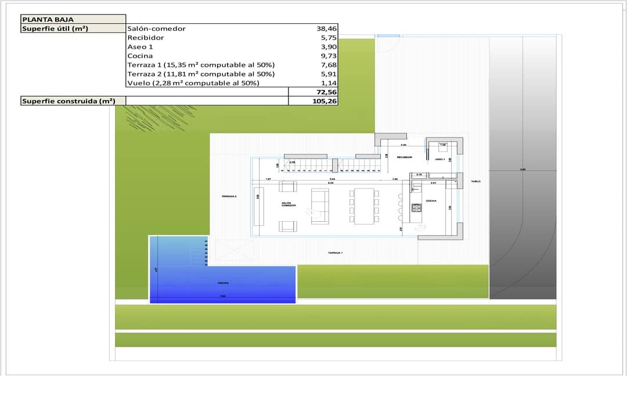Click the TERRAZA 1 label on plan
This screenshot has width=627, height=418.
[x=335, y=253]
